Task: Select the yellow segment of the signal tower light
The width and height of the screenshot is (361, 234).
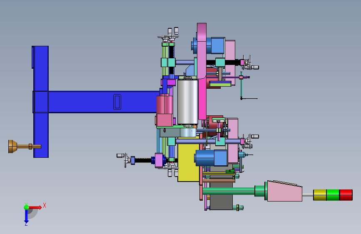Action: (320, 195)
